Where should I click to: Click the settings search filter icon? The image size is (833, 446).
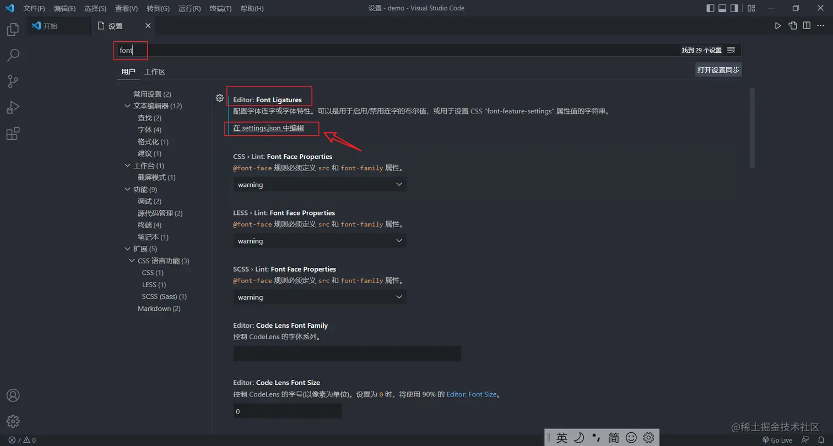click(x=731, y=50)
